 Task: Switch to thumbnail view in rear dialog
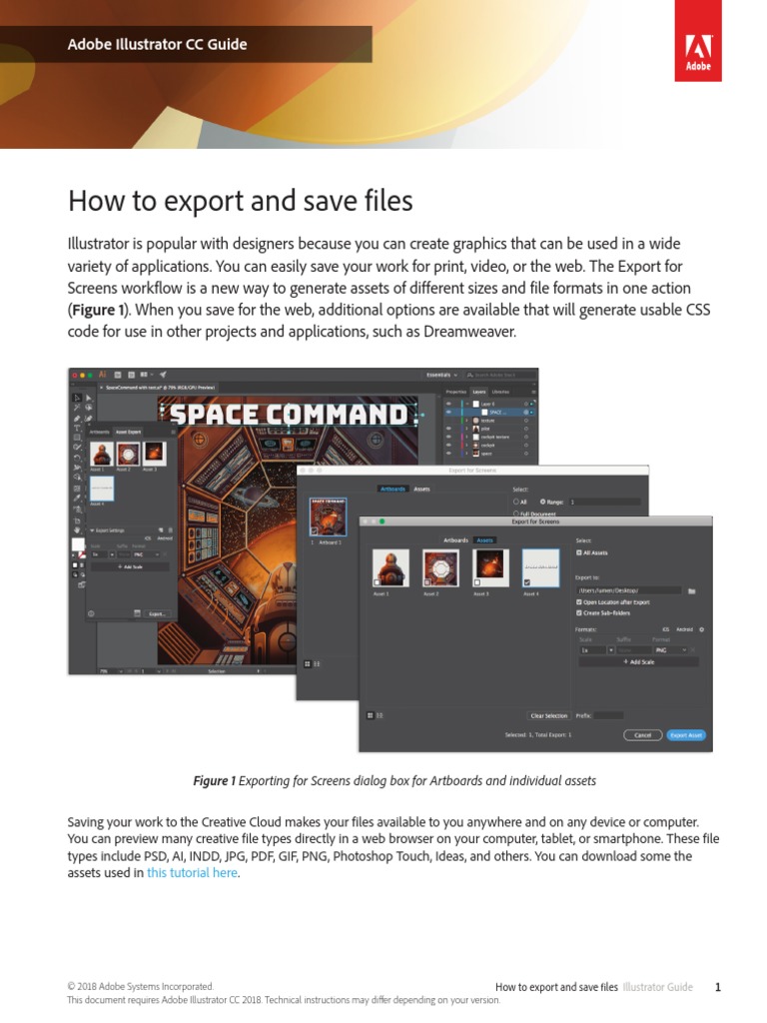click(x=308, y=664)
